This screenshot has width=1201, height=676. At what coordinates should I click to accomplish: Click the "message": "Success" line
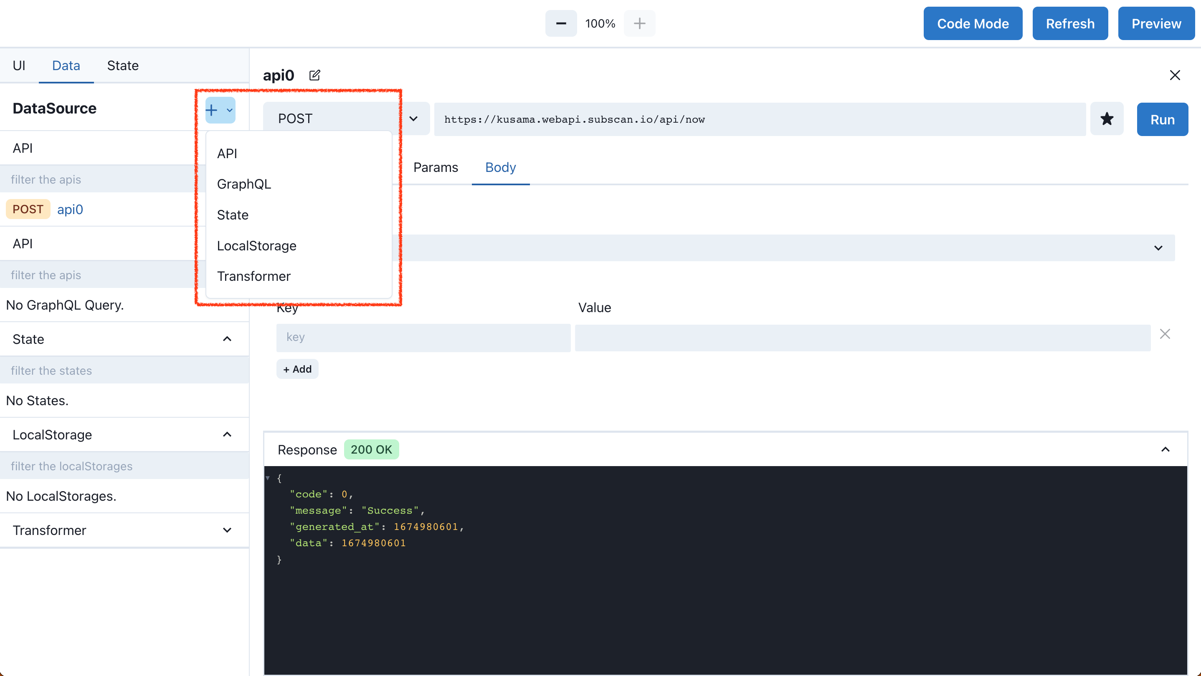pyautogui.click(x=357, y=510)
